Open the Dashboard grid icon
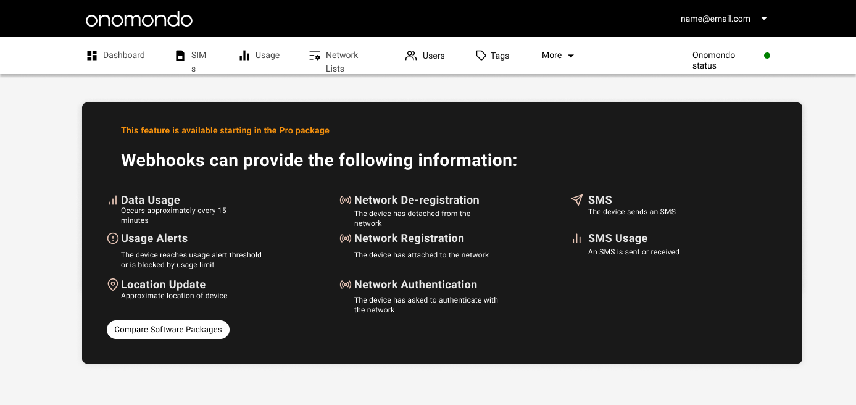 92,56
